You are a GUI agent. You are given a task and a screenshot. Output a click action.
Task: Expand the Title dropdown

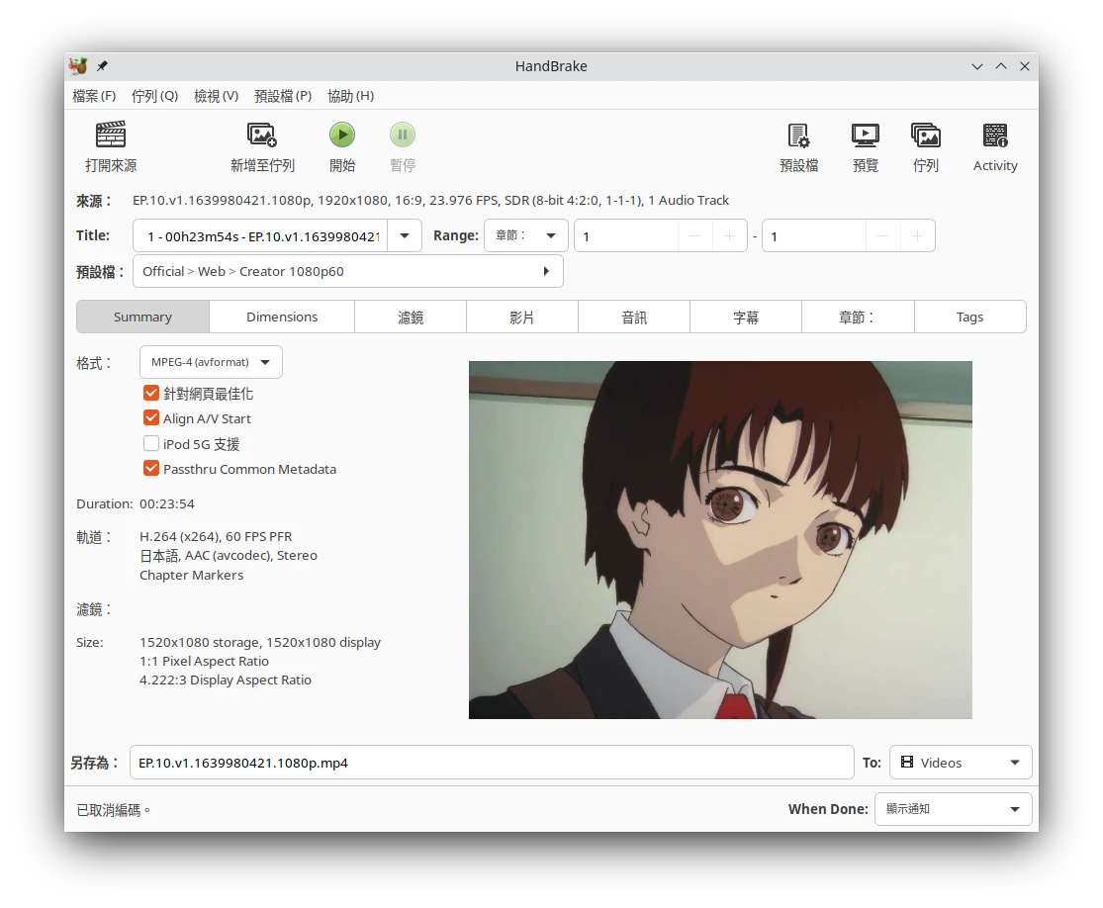coord(405,236)
